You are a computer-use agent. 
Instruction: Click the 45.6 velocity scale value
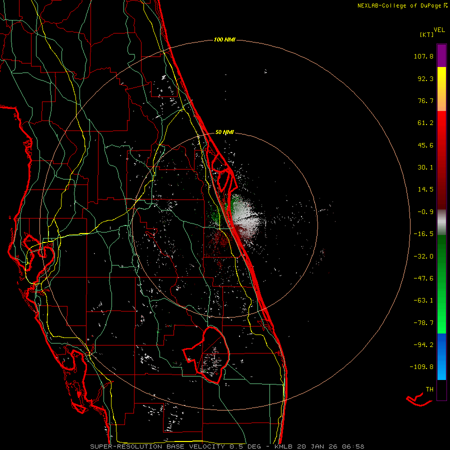click(x=425, y=145)
